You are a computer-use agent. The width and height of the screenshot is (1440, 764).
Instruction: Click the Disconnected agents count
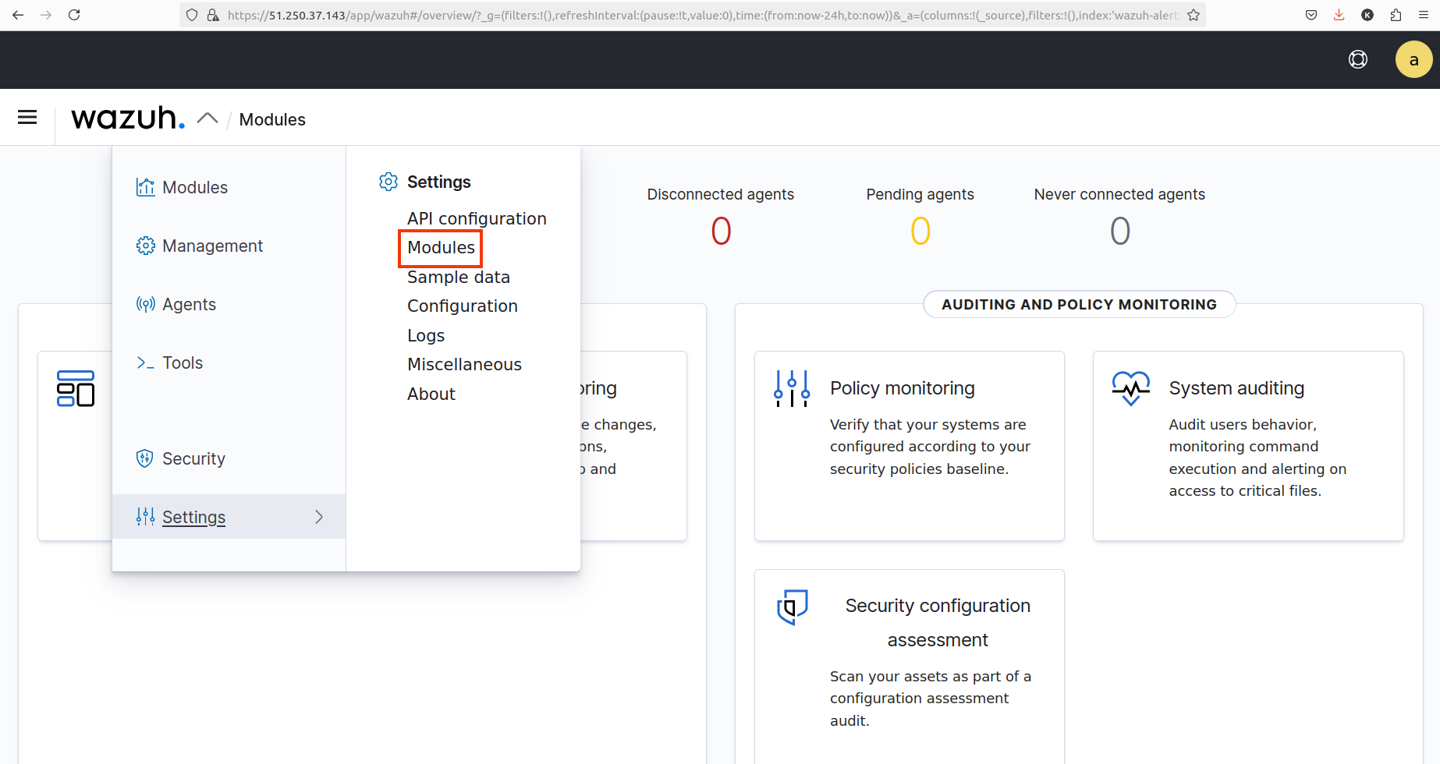721,231
